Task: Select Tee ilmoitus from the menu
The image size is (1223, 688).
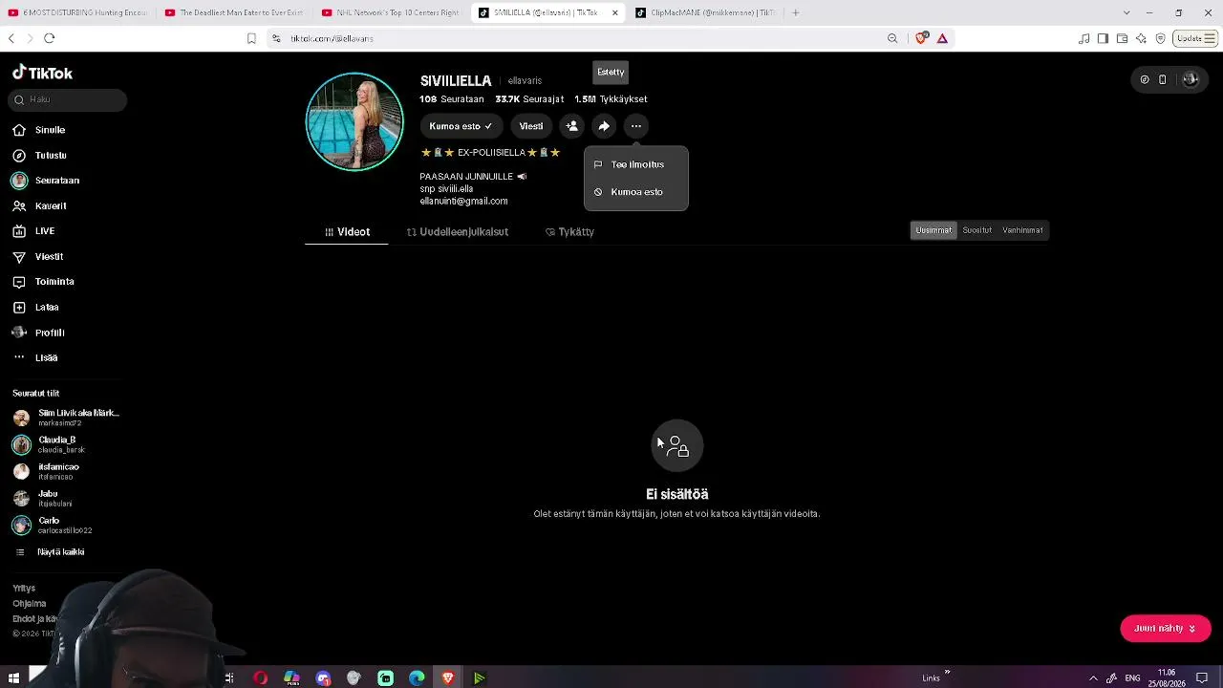Action: tap(636, 164)
